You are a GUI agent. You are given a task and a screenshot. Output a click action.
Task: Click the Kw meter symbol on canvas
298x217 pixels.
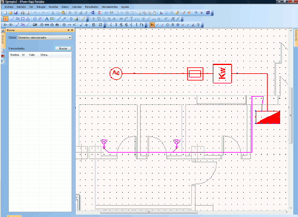pyautogui.click(x=222, y=73)
